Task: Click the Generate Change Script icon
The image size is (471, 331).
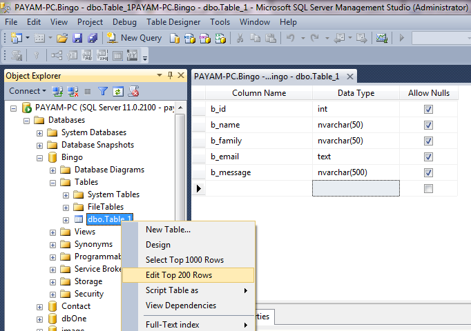Action: tap(17, 55)
